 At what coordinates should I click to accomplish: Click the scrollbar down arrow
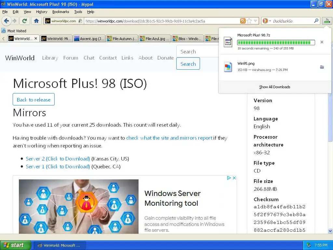(330, 231)
